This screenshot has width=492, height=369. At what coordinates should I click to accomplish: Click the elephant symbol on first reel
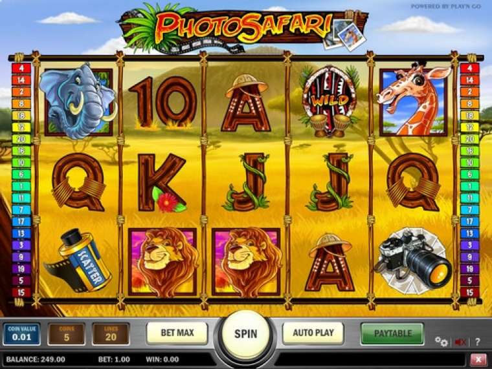click(78, 101)
